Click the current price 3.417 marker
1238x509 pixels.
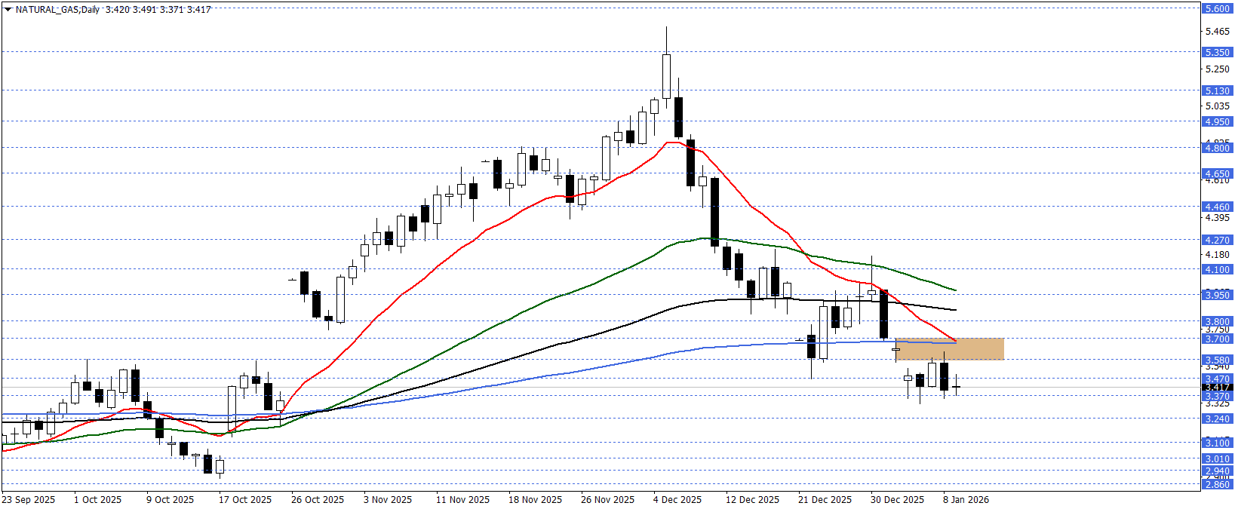coord(1217,388)
